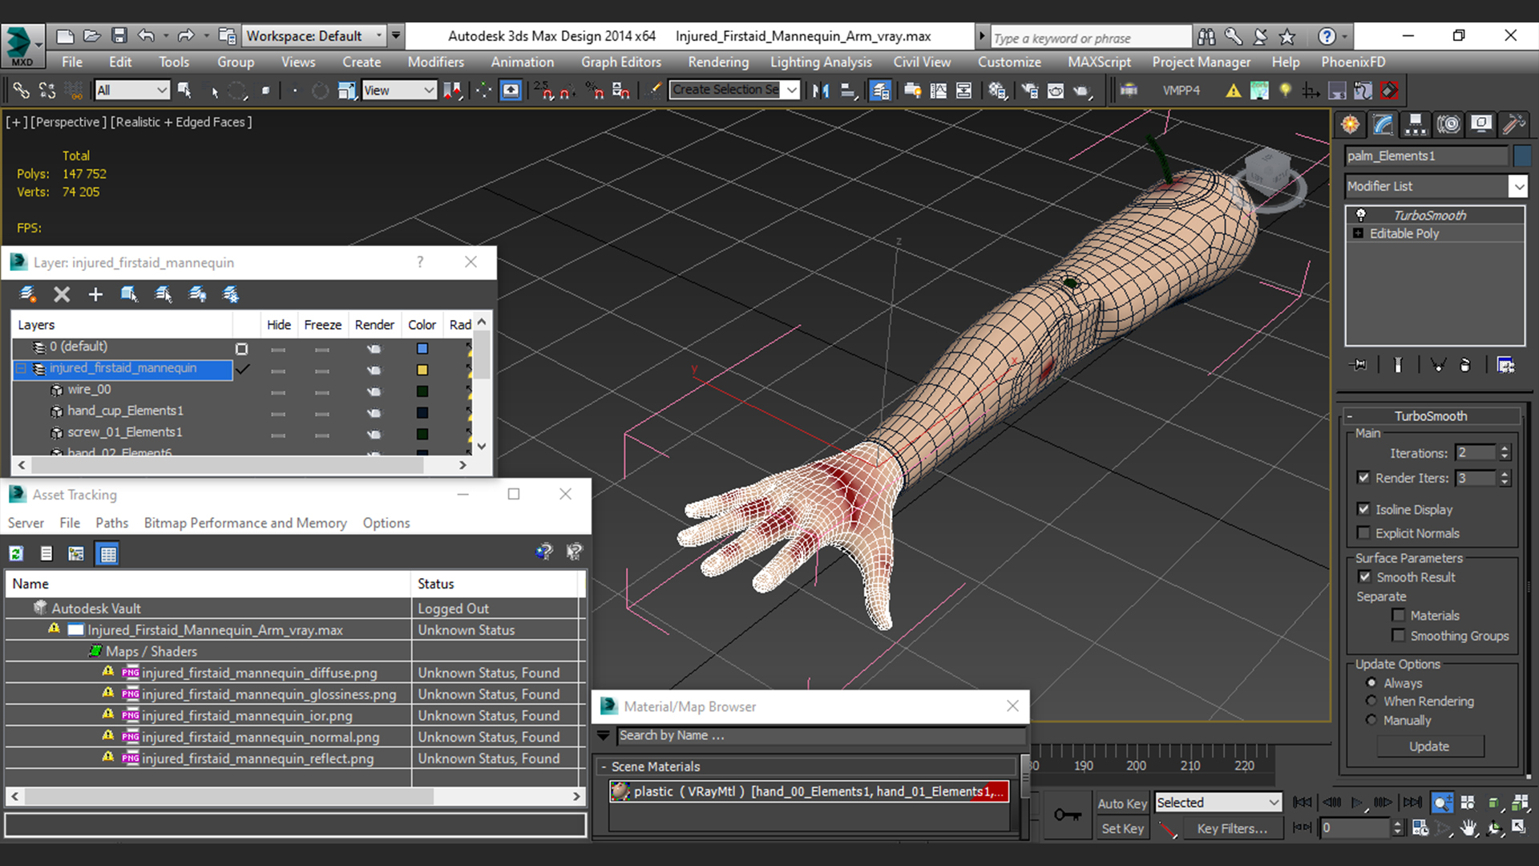Screen dimensions: 1539x866
Task: Open the Render Setup icon
Action: pyautogui.click(x=1030, y=91)
